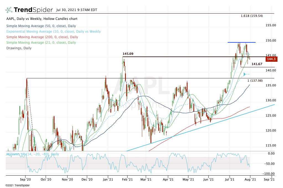Select the Simple Moving Average 21 legend entry
Viewport: 283px width, 188px height.
click(41, 43)
